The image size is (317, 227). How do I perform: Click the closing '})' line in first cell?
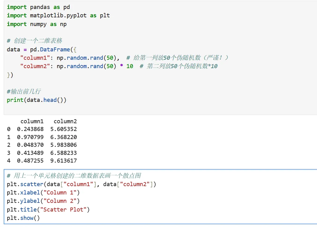point(10,75)
